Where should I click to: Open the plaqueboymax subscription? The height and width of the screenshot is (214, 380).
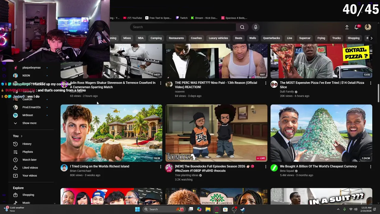coord(31,68)
